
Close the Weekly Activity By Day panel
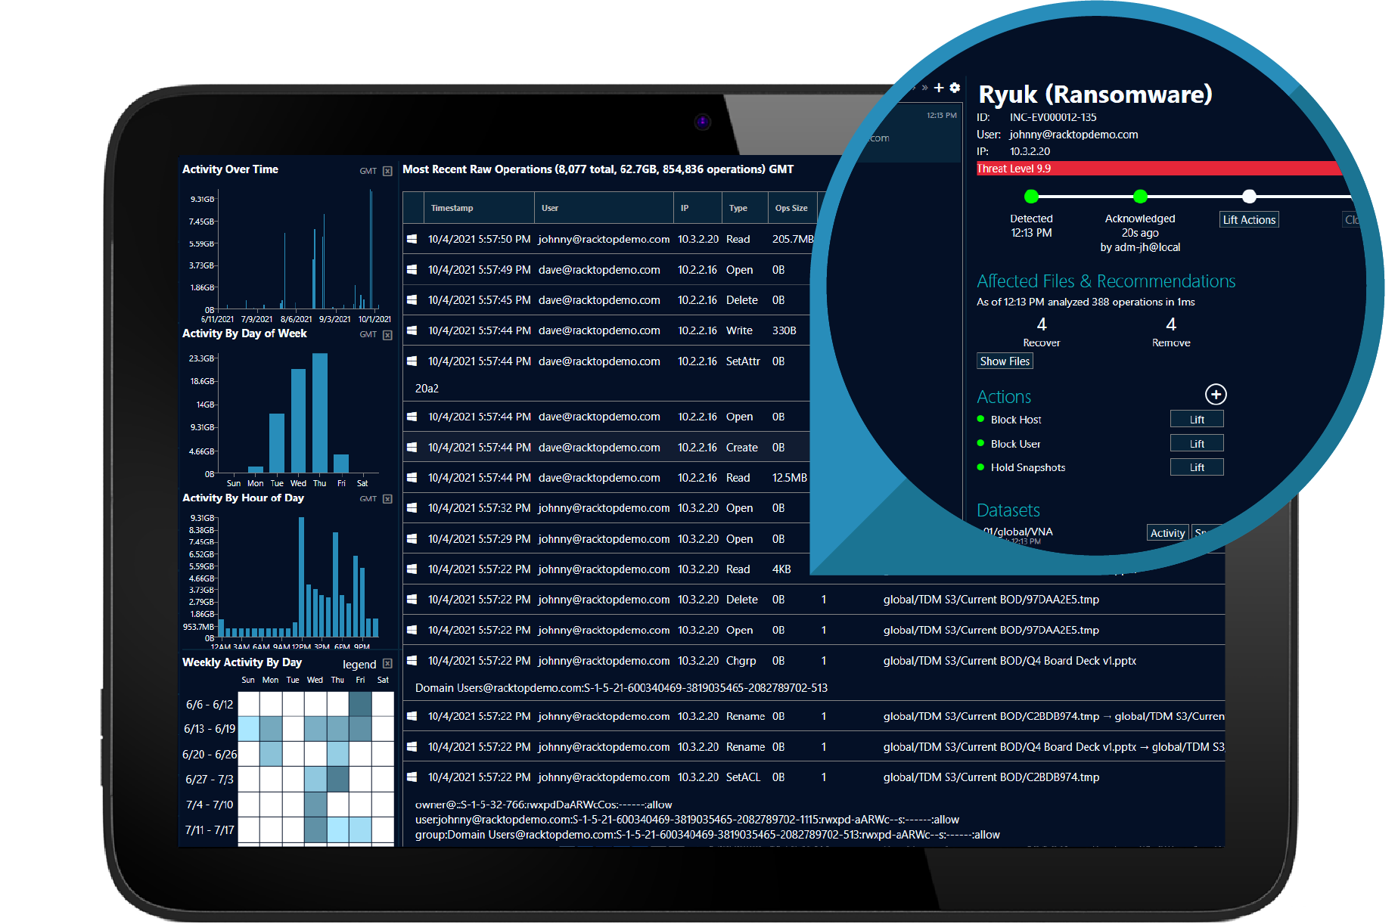tap(387, 664)
